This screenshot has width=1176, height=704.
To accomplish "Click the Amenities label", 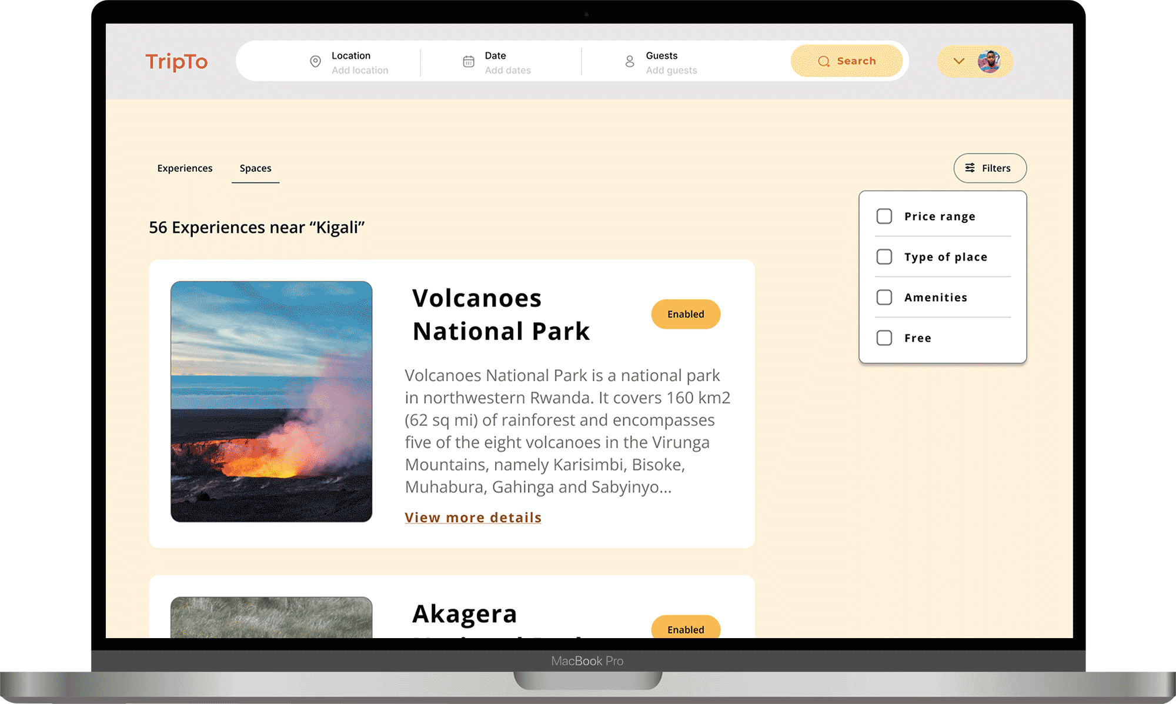I will tap(936, 298).
